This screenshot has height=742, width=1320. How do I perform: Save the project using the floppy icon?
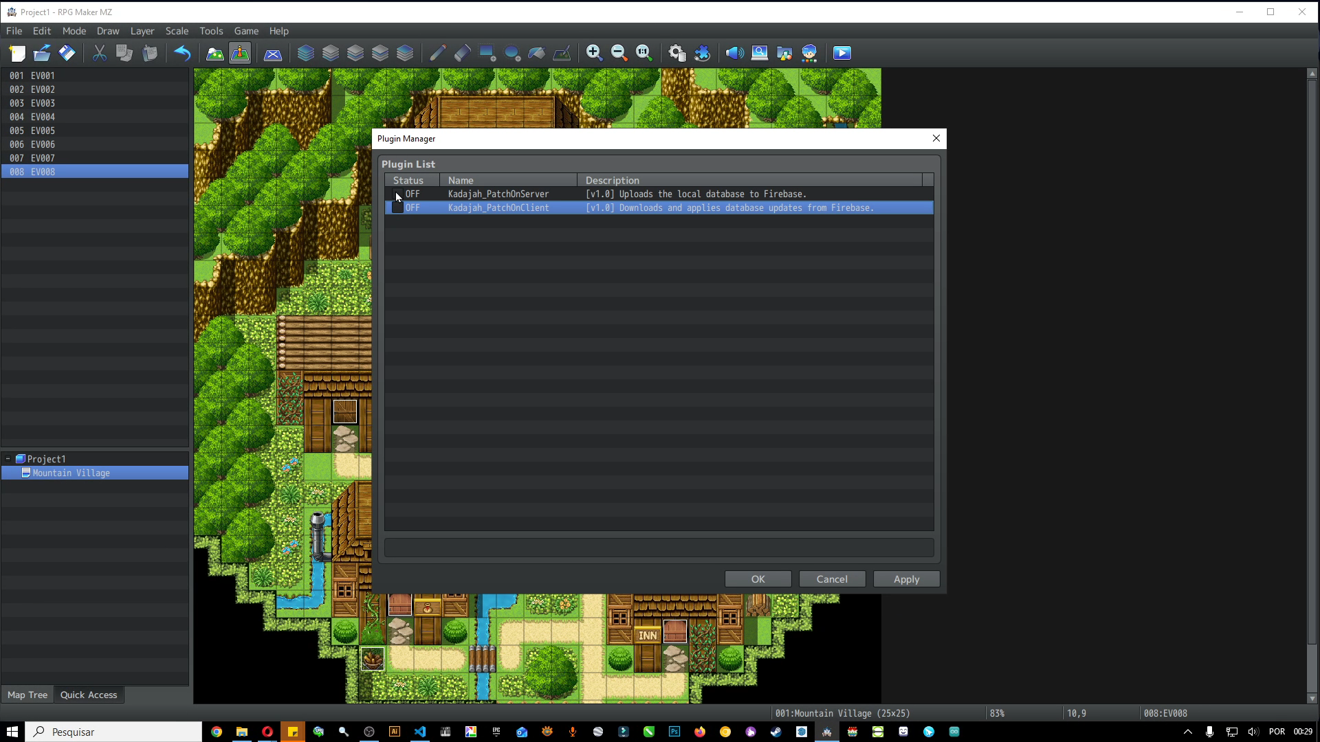(x=67, y=53)
